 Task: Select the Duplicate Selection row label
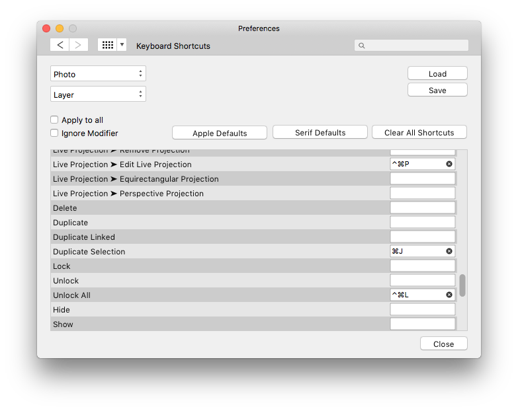coord(89,251)
